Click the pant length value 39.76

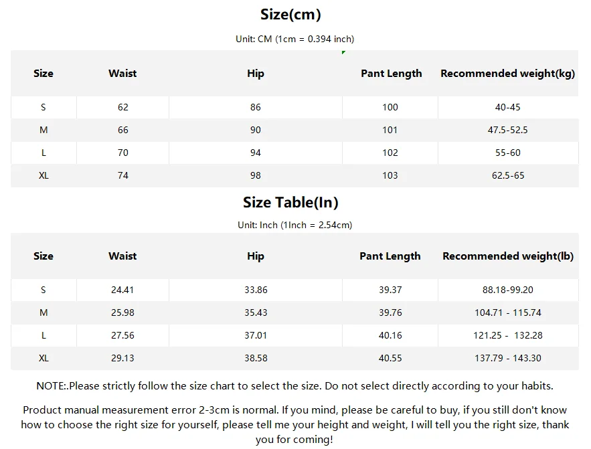(390, 312)
